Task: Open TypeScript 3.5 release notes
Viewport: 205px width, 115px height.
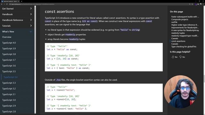Action: pyautogui.click(x=9, y=72)
